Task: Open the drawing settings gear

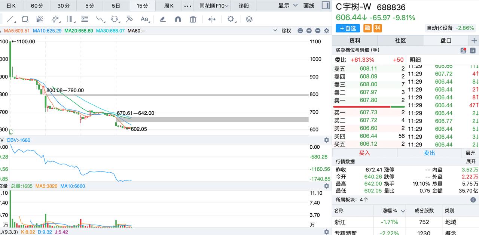Action: coord(231,19)
